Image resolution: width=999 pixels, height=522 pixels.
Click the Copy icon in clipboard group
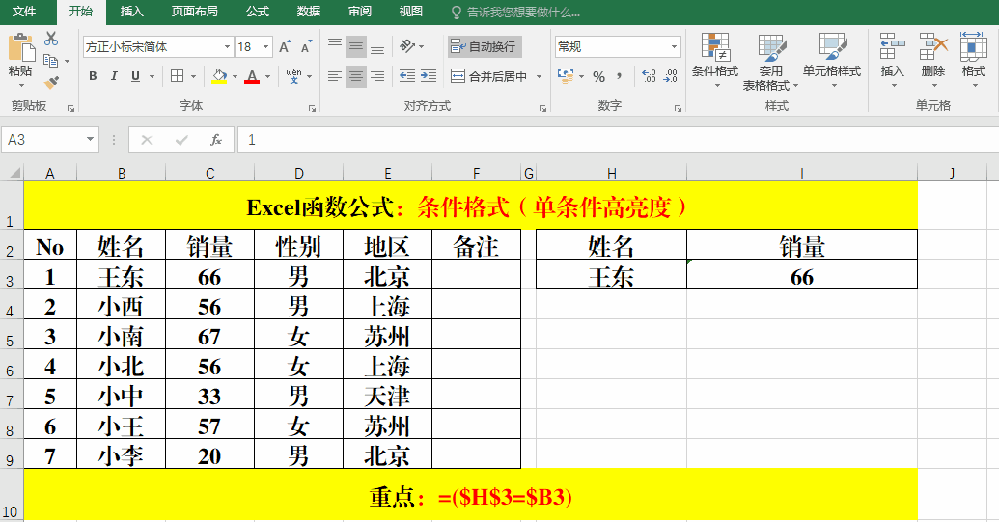51,61
